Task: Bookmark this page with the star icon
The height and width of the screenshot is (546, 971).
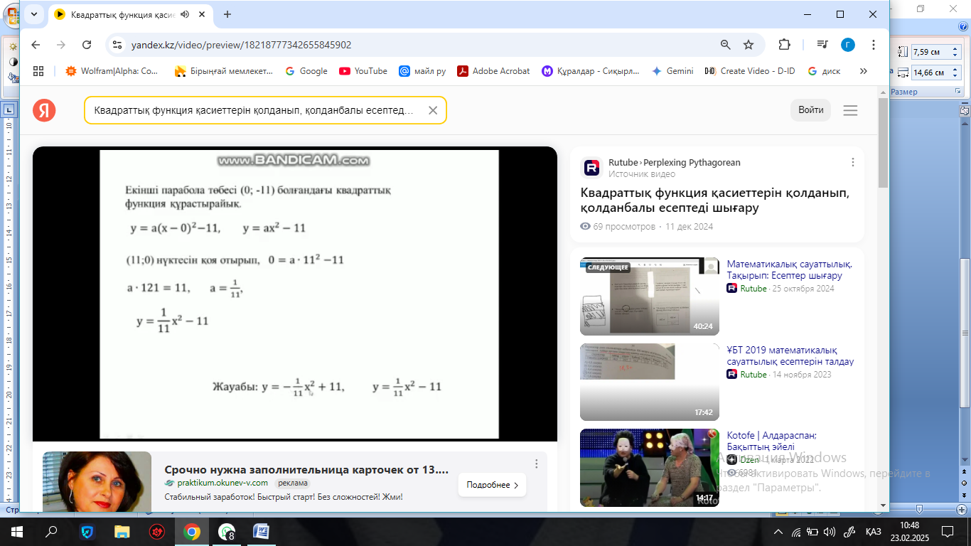Action: coord(749,45)
